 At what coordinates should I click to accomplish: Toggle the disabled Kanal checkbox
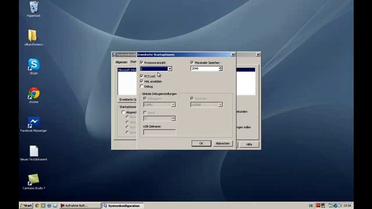(x=145, y=113)
